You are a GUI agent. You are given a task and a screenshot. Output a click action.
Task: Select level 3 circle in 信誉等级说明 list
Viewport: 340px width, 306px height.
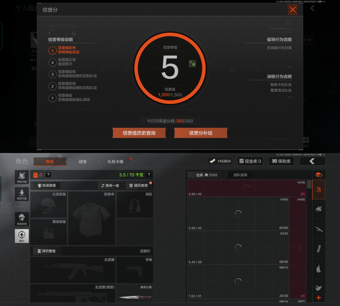pyautogui.click(x=52, y=74)
